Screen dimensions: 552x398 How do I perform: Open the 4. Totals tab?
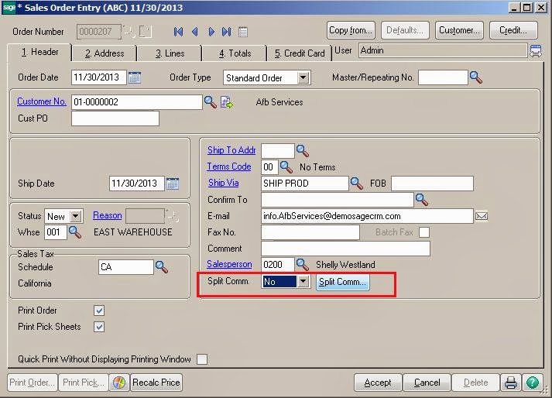tap(235, 53)
